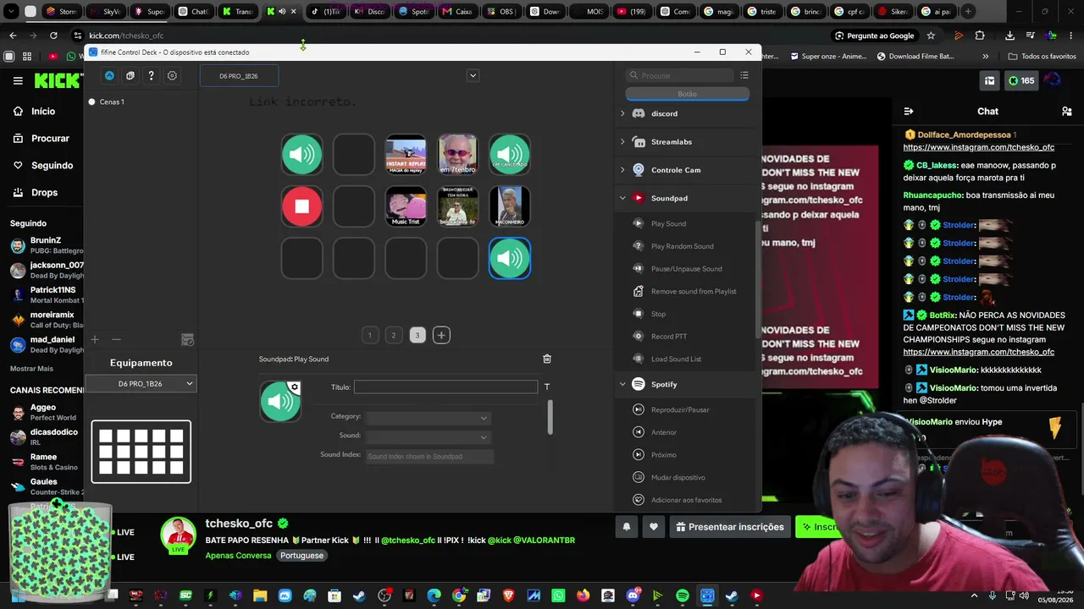Screen dimensions: 1084x609
Task: Open Procurar in Kick sidebar
Action: 50,139
